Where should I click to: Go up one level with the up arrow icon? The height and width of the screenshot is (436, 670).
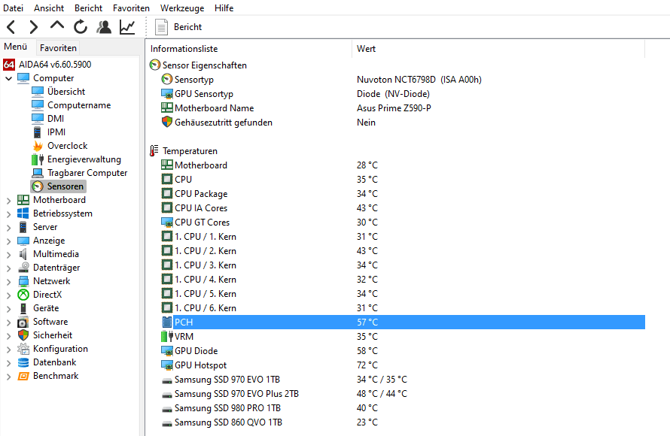click(56, 26)
